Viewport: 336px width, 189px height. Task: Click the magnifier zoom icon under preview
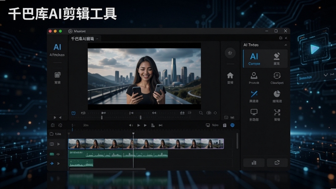tap(201, 113)
